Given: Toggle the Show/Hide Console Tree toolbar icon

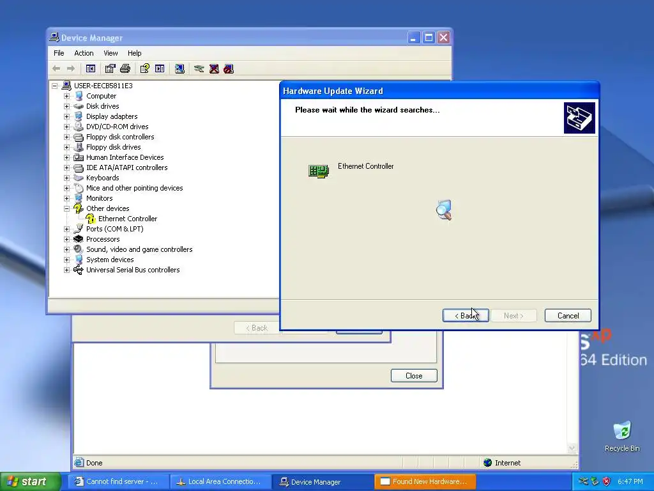Looking at the screenshot, I should coord(91,68).
